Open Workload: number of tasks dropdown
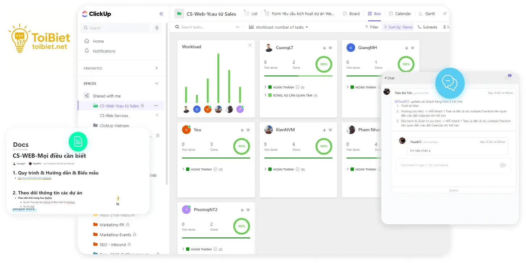Viewport: 526px width, 263px height. pyautogui.click(x=278, y=27)
